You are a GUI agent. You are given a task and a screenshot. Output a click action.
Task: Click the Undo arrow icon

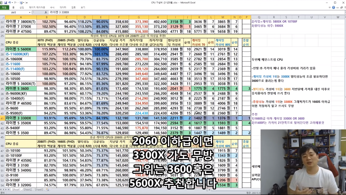point(10,2)
